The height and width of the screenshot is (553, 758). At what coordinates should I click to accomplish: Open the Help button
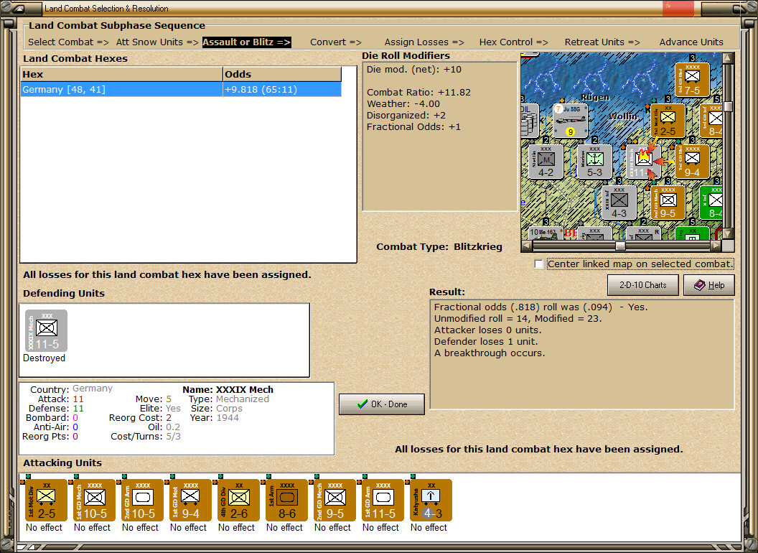pyautogui.click(x=709, y=285)
